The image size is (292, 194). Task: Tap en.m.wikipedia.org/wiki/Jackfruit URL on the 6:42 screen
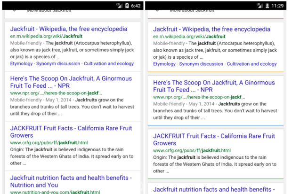pyautogui.click(x=46, y=36)
